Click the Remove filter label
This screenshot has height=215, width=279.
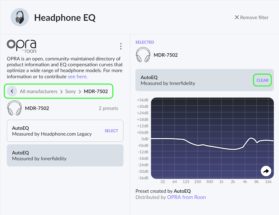pyautogui.click(x=254, y=17)
